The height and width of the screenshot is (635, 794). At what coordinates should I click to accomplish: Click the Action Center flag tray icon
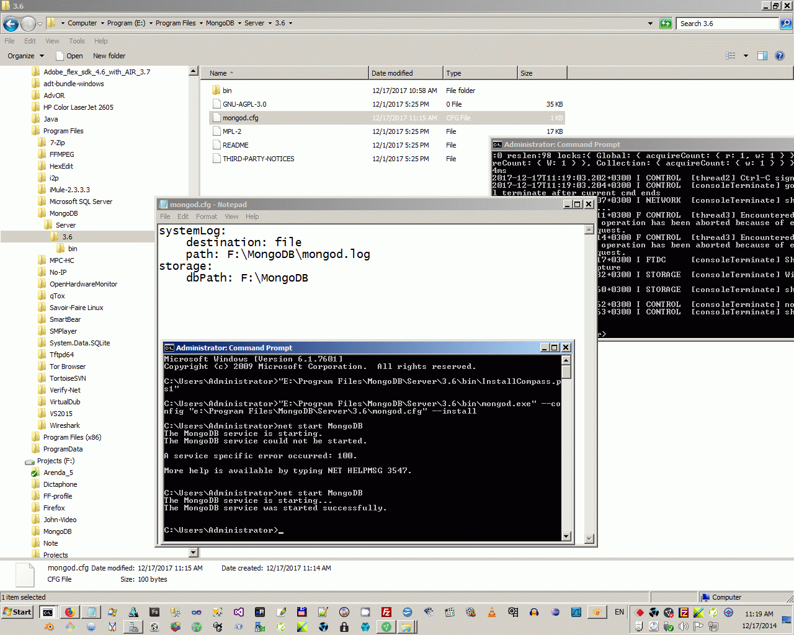click(698, 626)
